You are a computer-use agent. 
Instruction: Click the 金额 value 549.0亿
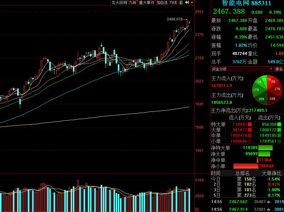275,62
